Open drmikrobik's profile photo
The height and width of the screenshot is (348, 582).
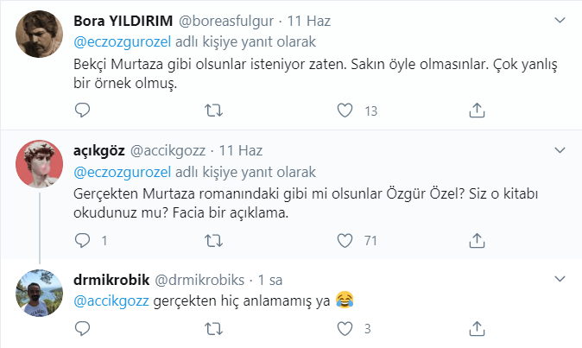coord(39,293)
